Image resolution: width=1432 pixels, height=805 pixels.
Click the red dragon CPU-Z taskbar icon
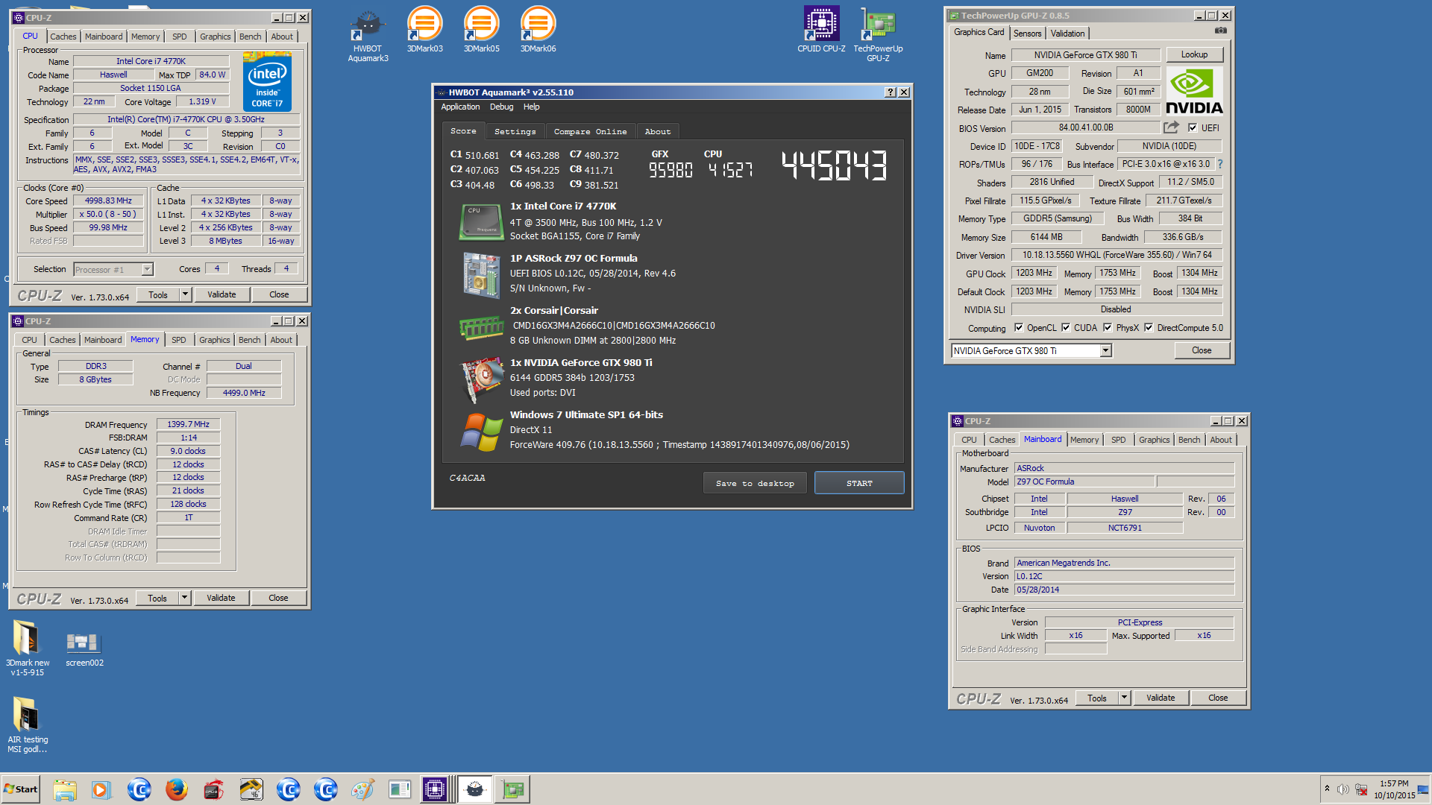pyautogui.click(x=213, y=789)
